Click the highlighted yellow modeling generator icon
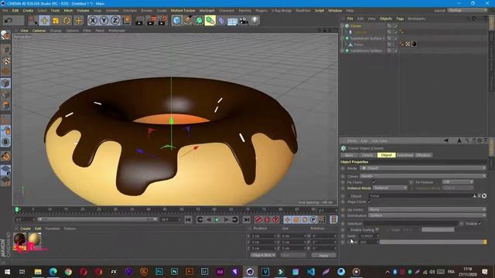495x278 pixels. (210, 21)
